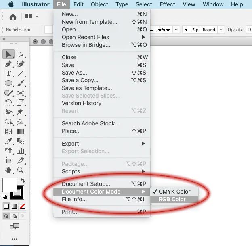Click the Home icon
Image resolution: width=252 pixels, height=246 pixels.
(13, 17)
